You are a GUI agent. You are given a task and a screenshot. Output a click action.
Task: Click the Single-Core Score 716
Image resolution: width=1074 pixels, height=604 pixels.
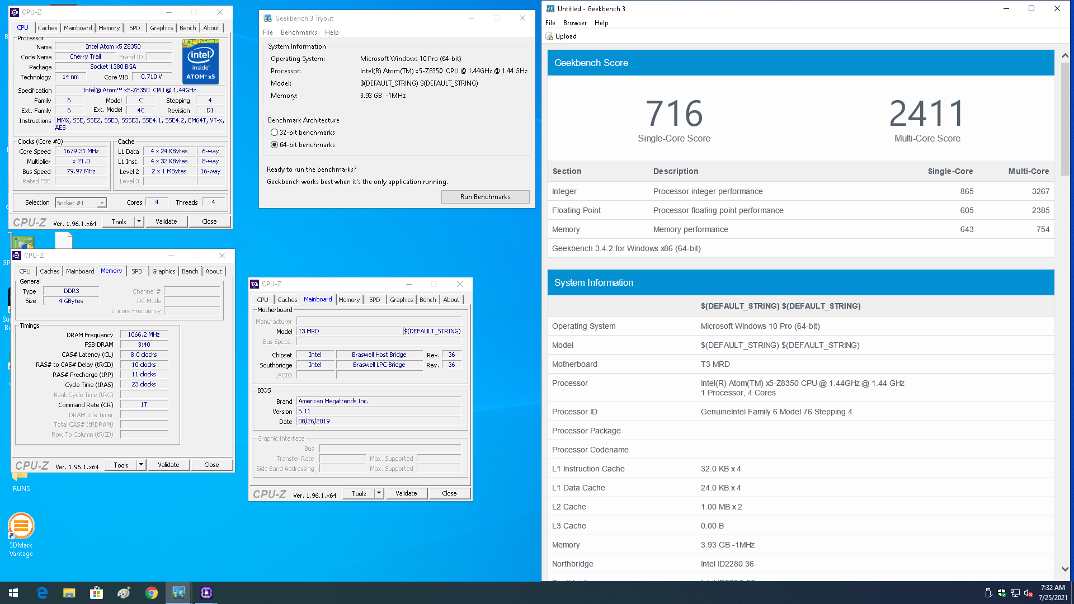point(674,114)
